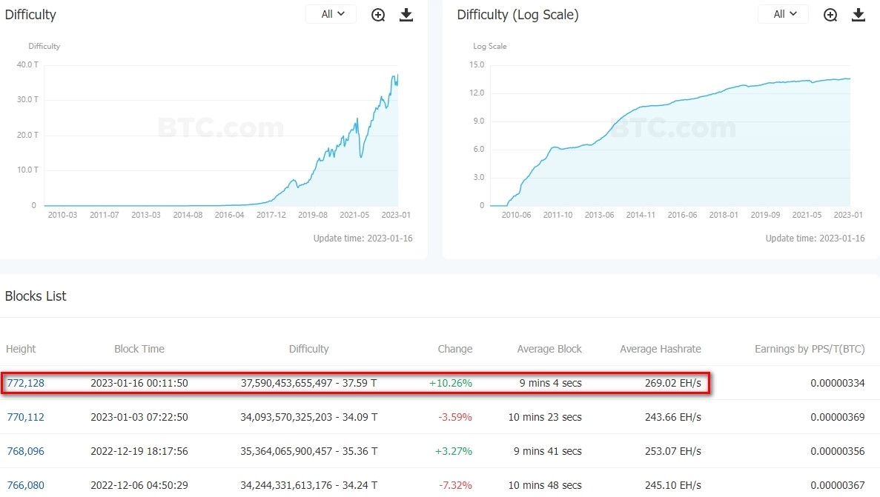Click the 2023-01 label on the Difficulty chart axis

[395, 215]
